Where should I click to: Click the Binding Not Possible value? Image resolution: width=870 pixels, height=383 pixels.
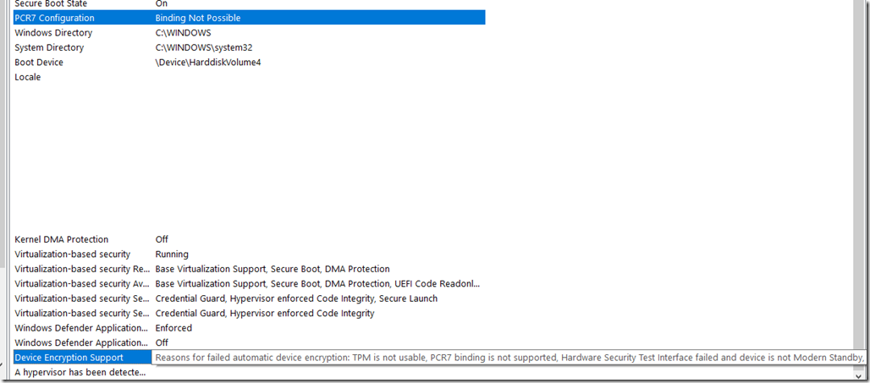pyautogui.click(x=198, y=18)
